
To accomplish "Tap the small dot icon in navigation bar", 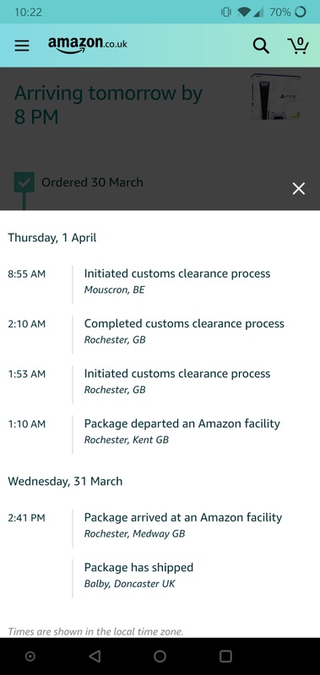I will [x=30, y=656].
